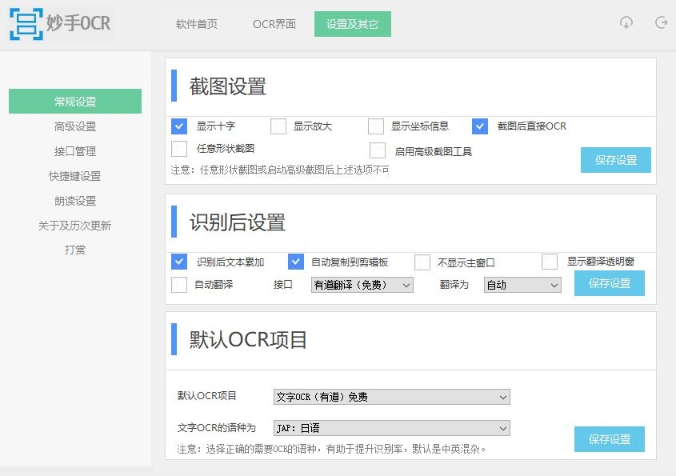This screenshot has width=676, height=476.
Task: Enable the 显示坐标信息 checkbox
Action: click(376, 126)
